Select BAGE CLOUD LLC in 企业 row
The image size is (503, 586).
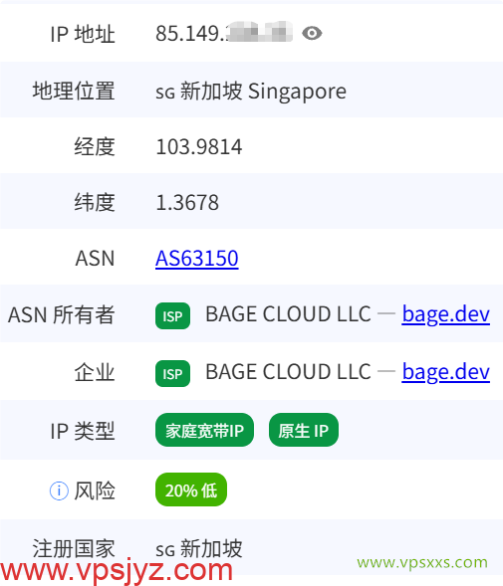pos(288,372)
